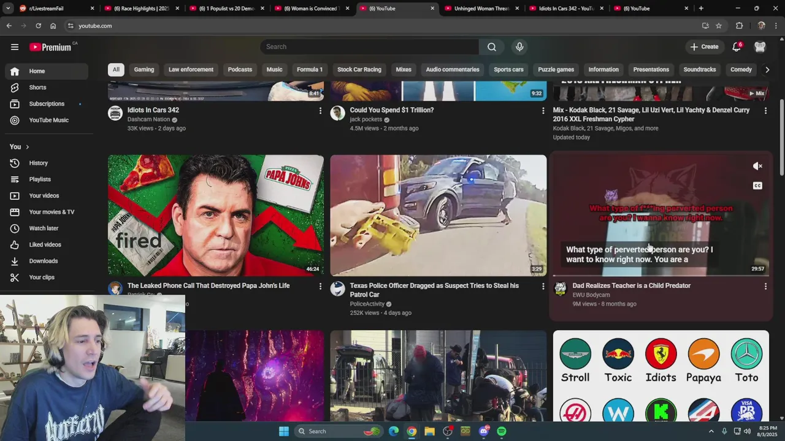Show more category chips with right arrow

[x=767, y=70]
